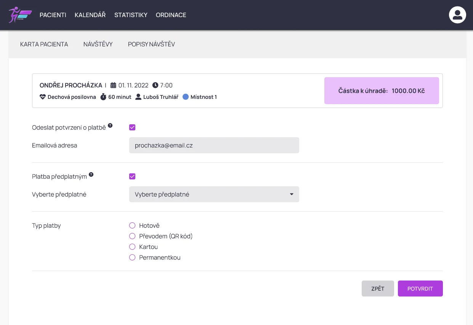The image size is (473, 325).
Task: Click the person icon by Luboš Truhlář
Action: [138, 97]
